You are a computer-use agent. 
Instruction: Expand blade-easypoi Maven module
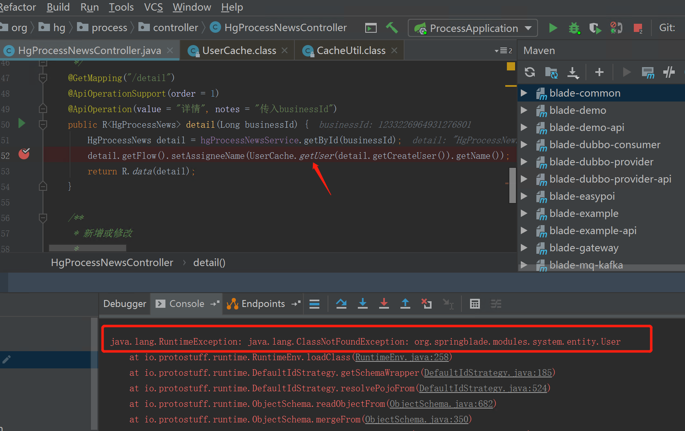coord(524,196)
